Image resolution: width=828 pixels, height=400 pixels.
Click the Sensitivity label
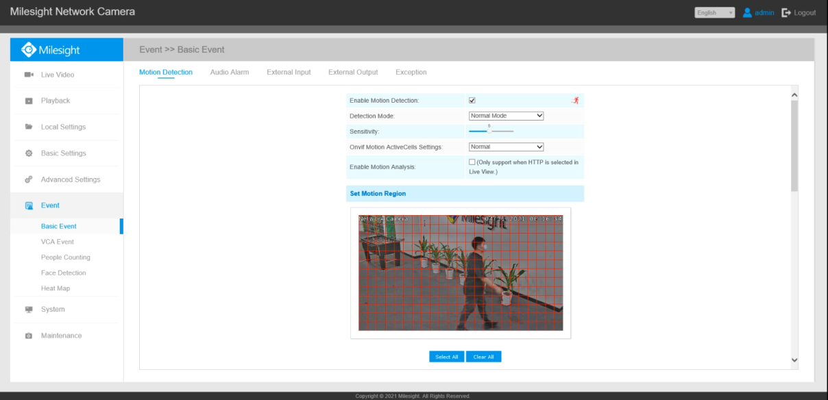[364, 131]
